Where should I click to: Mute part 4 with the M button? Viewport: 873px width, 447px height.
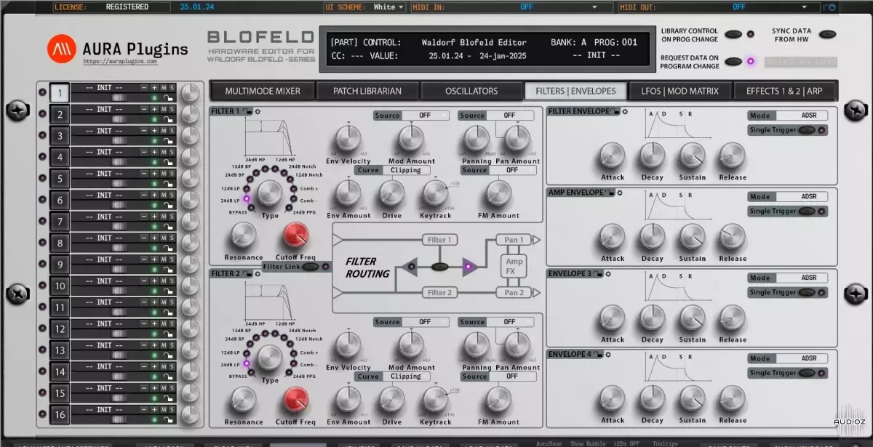[164, 152]
